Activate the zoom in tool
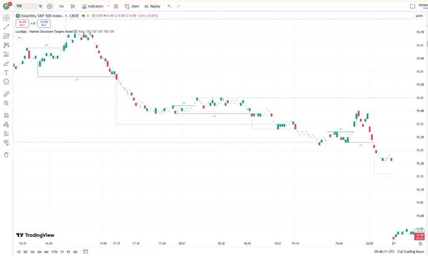This screenshot has width=428, height=256. coord(6,103)
